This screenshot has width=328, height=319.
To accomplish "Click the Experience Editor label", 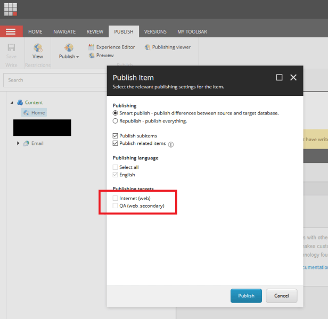I will click(x=116, y=47).
